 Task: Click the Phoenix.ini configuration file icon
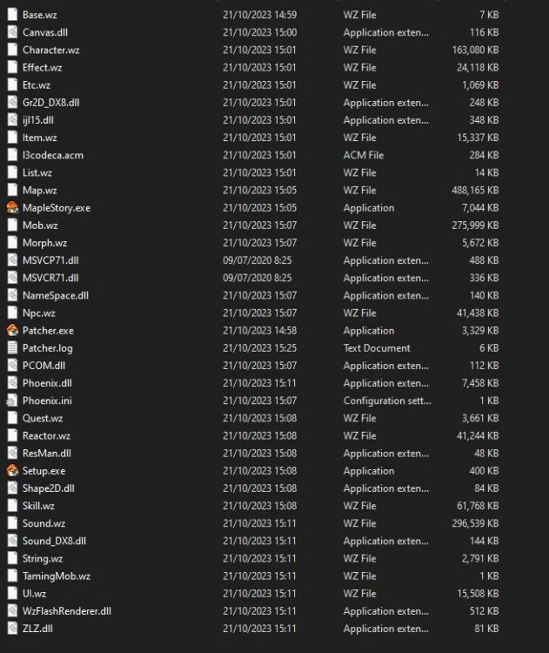(x=12, y=401)
